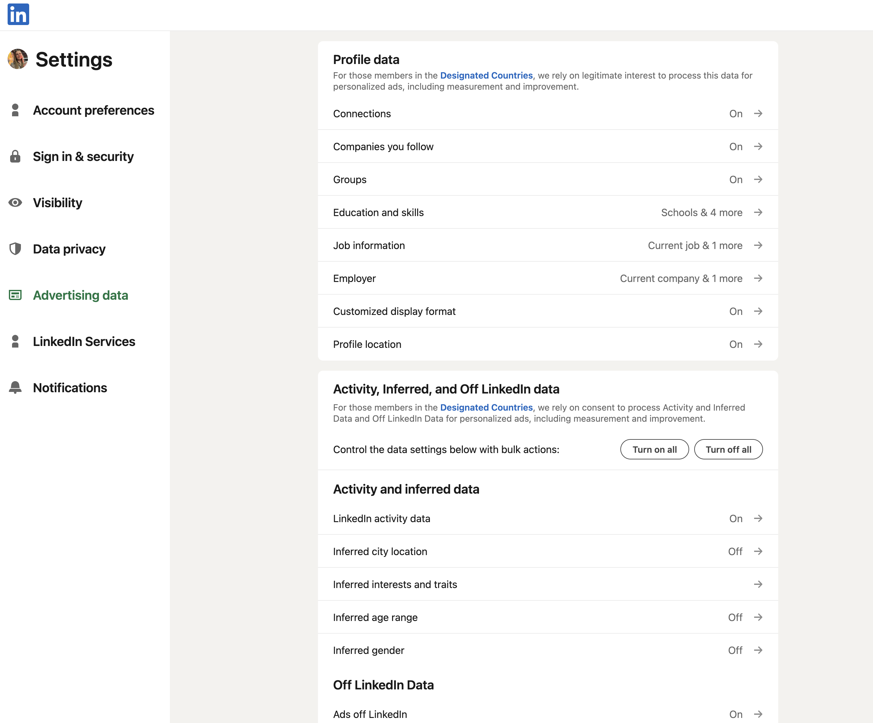Screen dimensions: 873x723
Task: Click the arrow on Companies you follow row
Action: point(758,146)
